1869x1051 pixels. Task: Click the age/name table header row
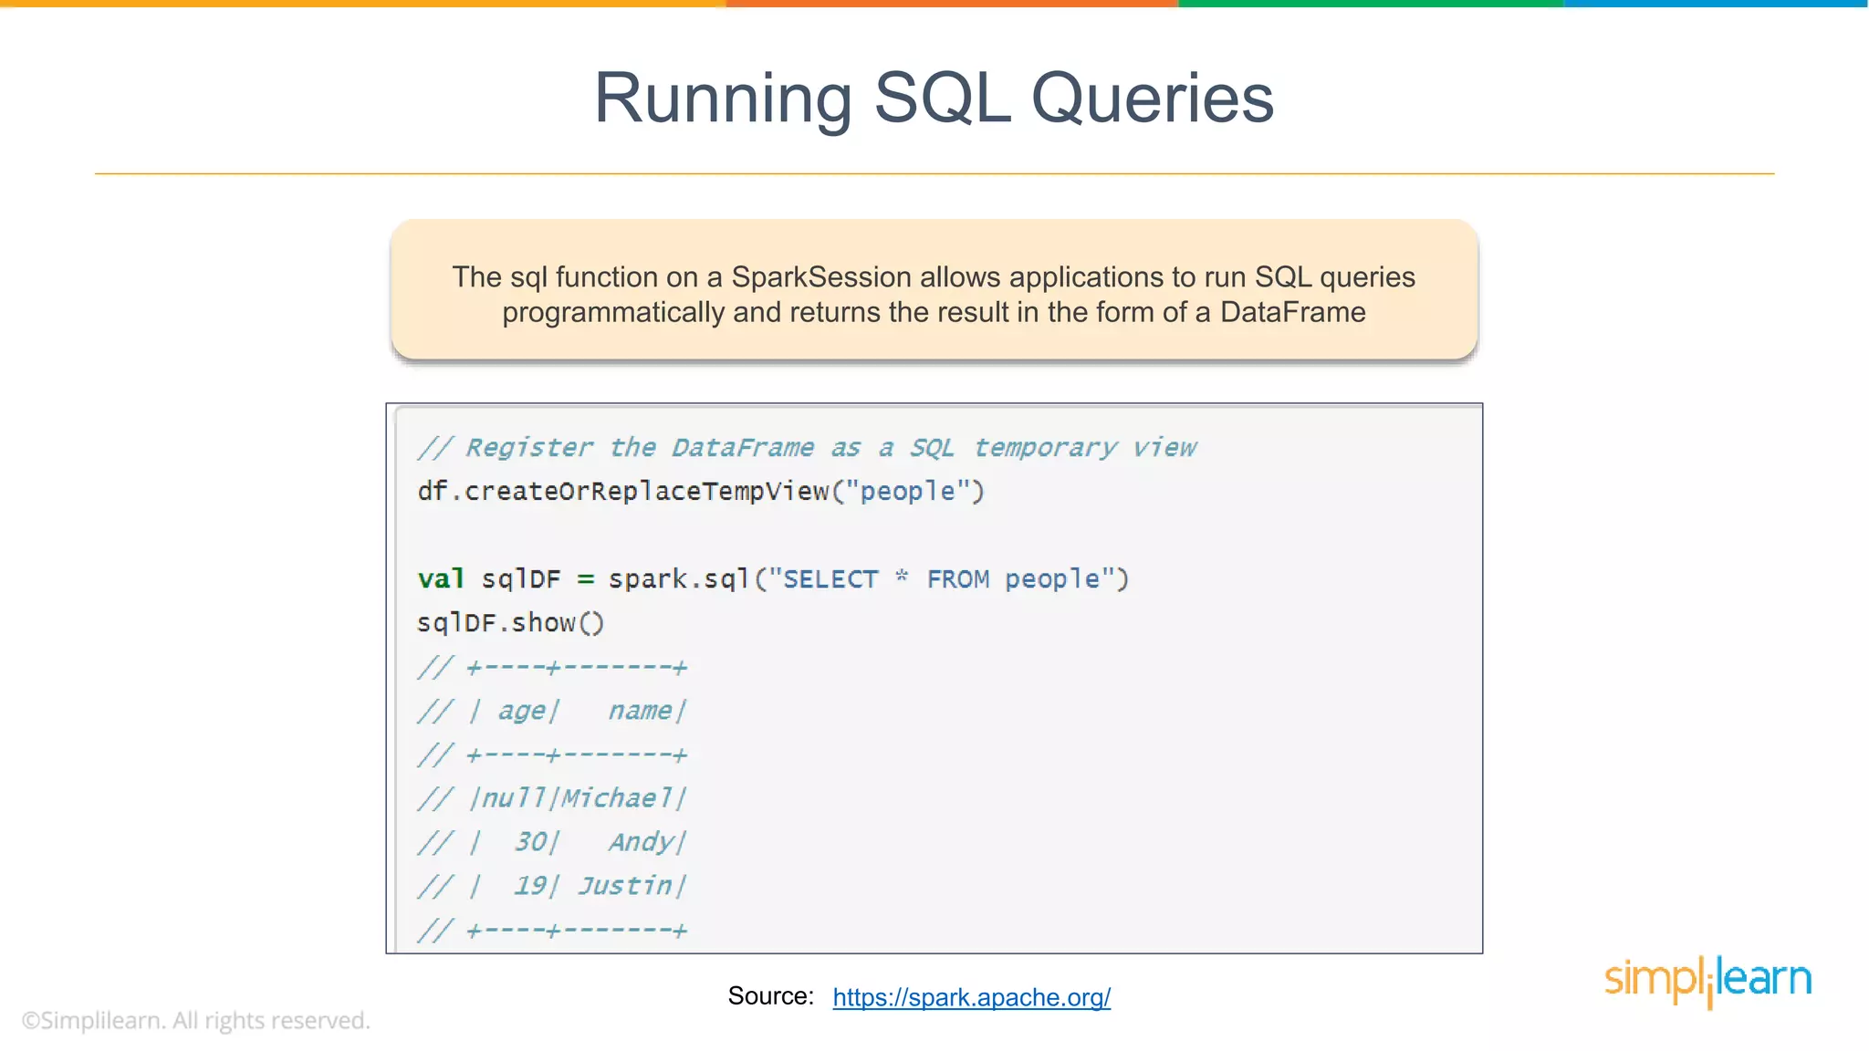click(552, 711)
